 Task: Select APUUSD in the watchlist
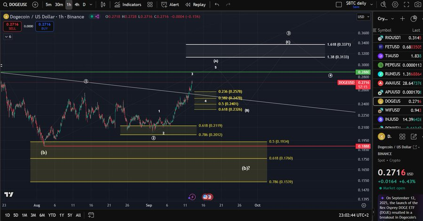[399, 92]
